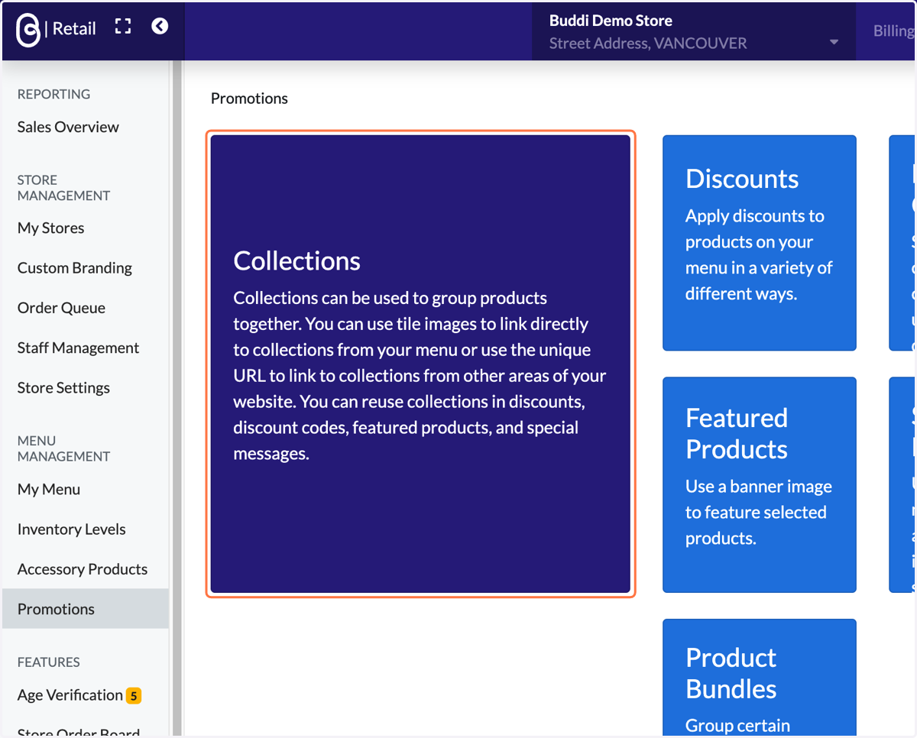Click the FEATURES section heading
The image size is (917, 738).
click(x=48, y=662)
